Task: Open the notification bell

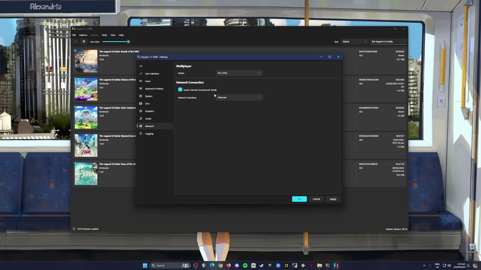Action: (468, 265)
